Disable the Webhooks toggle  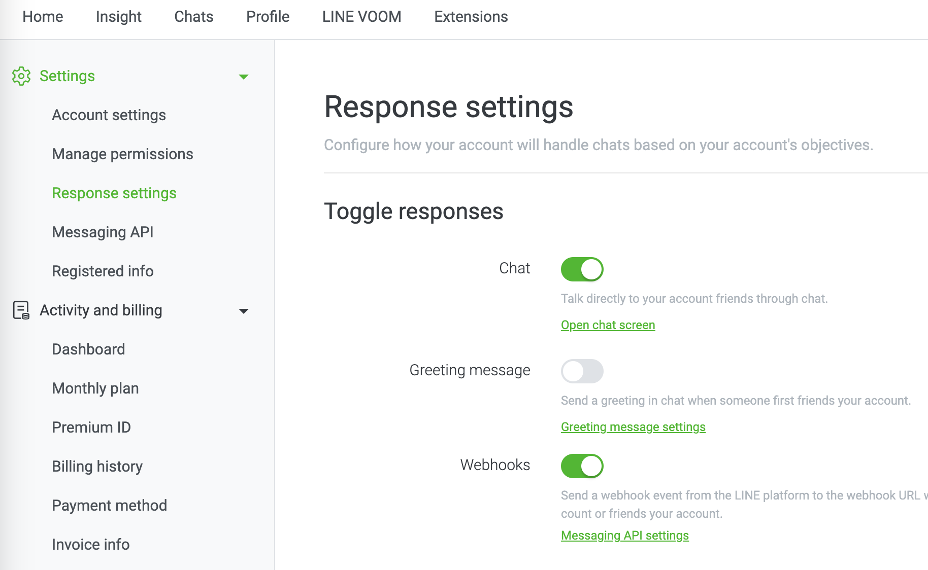point(582,466)
